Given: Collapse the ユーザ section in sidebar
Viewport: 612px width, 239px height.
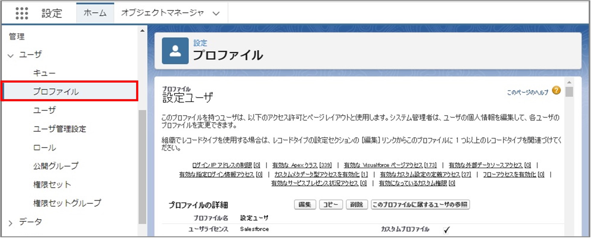Looking at the screenshot, I should (11, 55).
